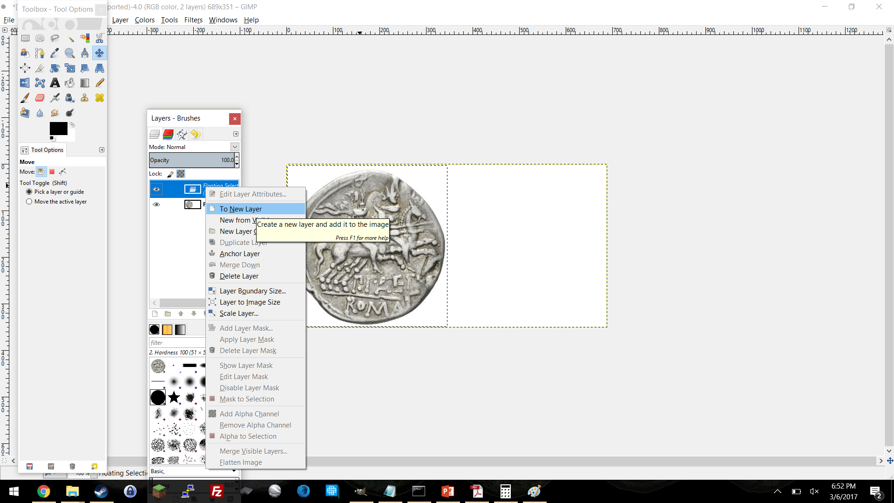Select the Text tool
This screenshot has height=503, width=894.
pos(55,83)
